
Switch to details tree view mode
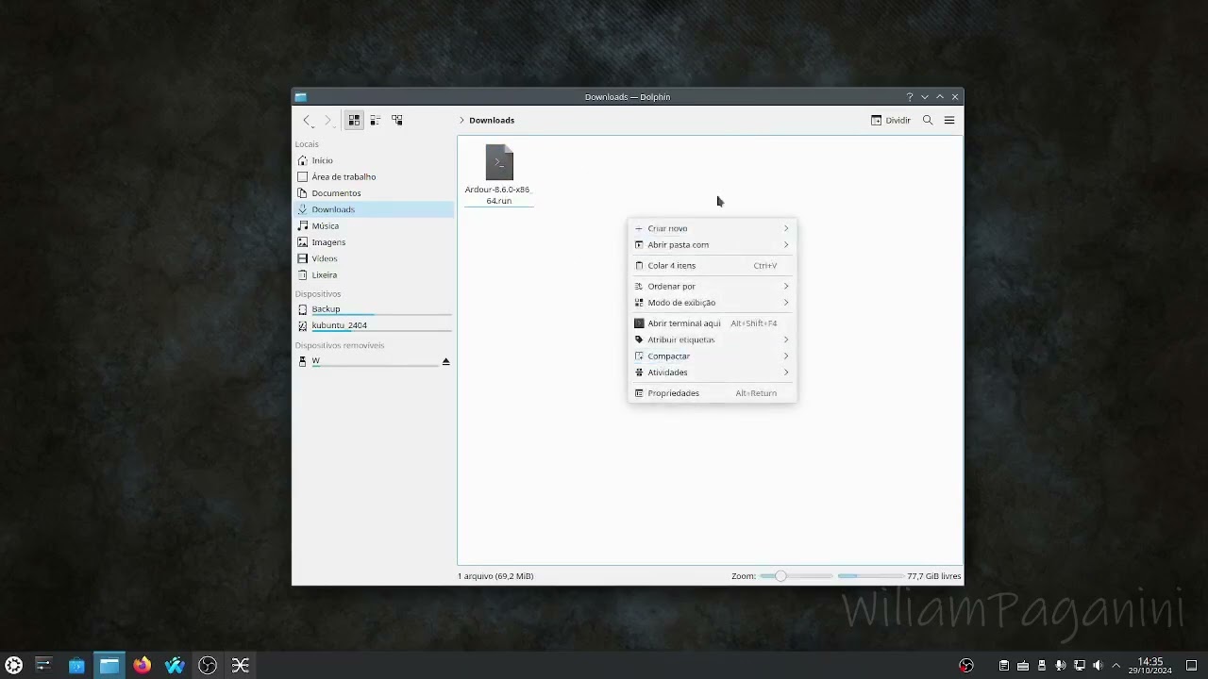(397, 121)
